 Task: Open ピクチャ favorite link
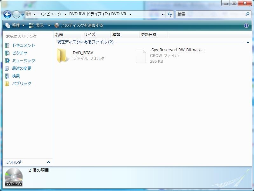pos(20,53)
